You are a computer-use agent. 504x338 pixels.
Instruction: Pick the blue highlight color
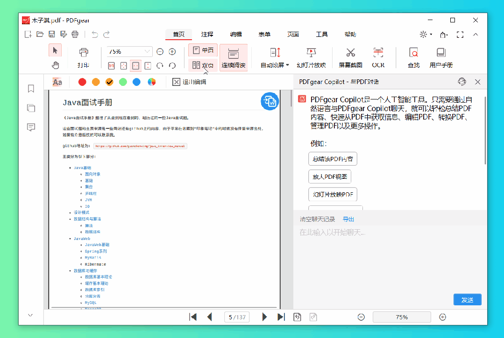click(136, 82)
